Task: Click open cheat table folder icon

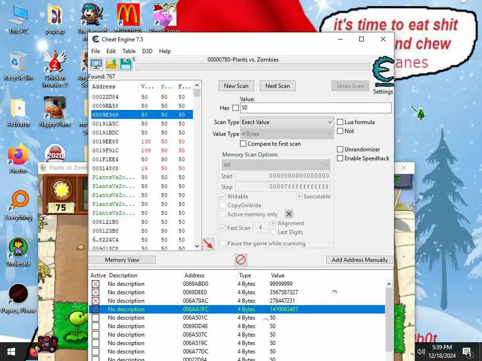Action: tap(111, 64)
